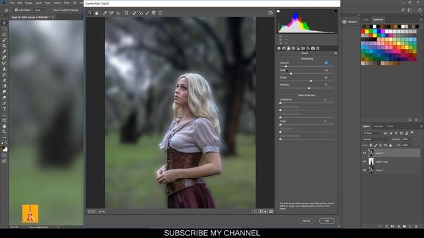This screenshot has width=424, height=238.
Task: Hide Layer 1 using its eye icon
Action: (x=364, y=171)
